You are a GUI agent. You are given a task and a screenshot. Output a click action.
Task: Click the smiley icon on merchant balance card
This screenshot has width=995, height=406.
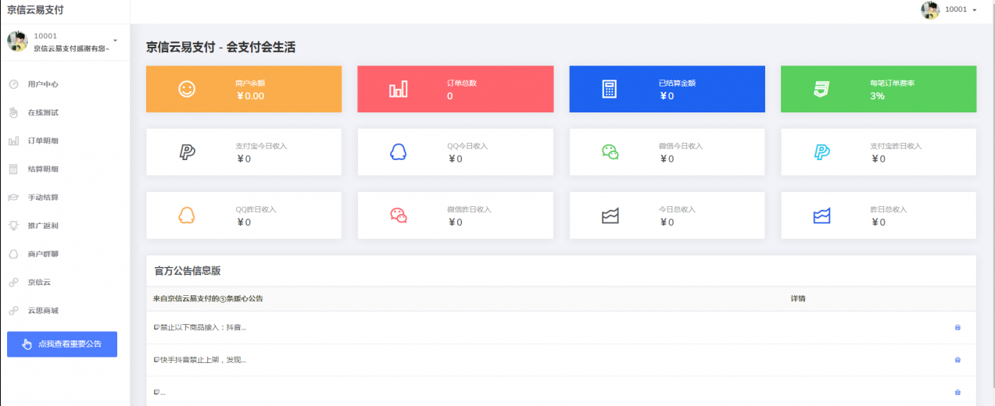point(187,89)
